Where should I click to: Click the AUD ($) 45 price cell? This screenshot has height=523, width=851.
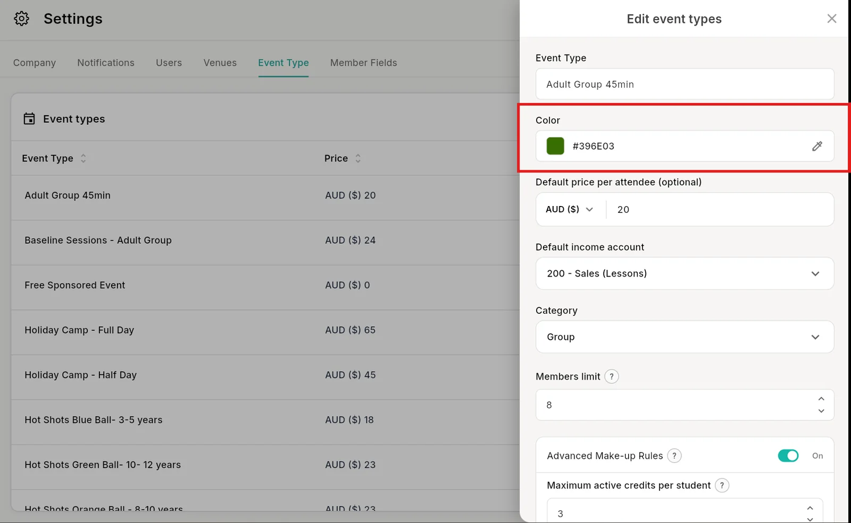pos(351,375)
